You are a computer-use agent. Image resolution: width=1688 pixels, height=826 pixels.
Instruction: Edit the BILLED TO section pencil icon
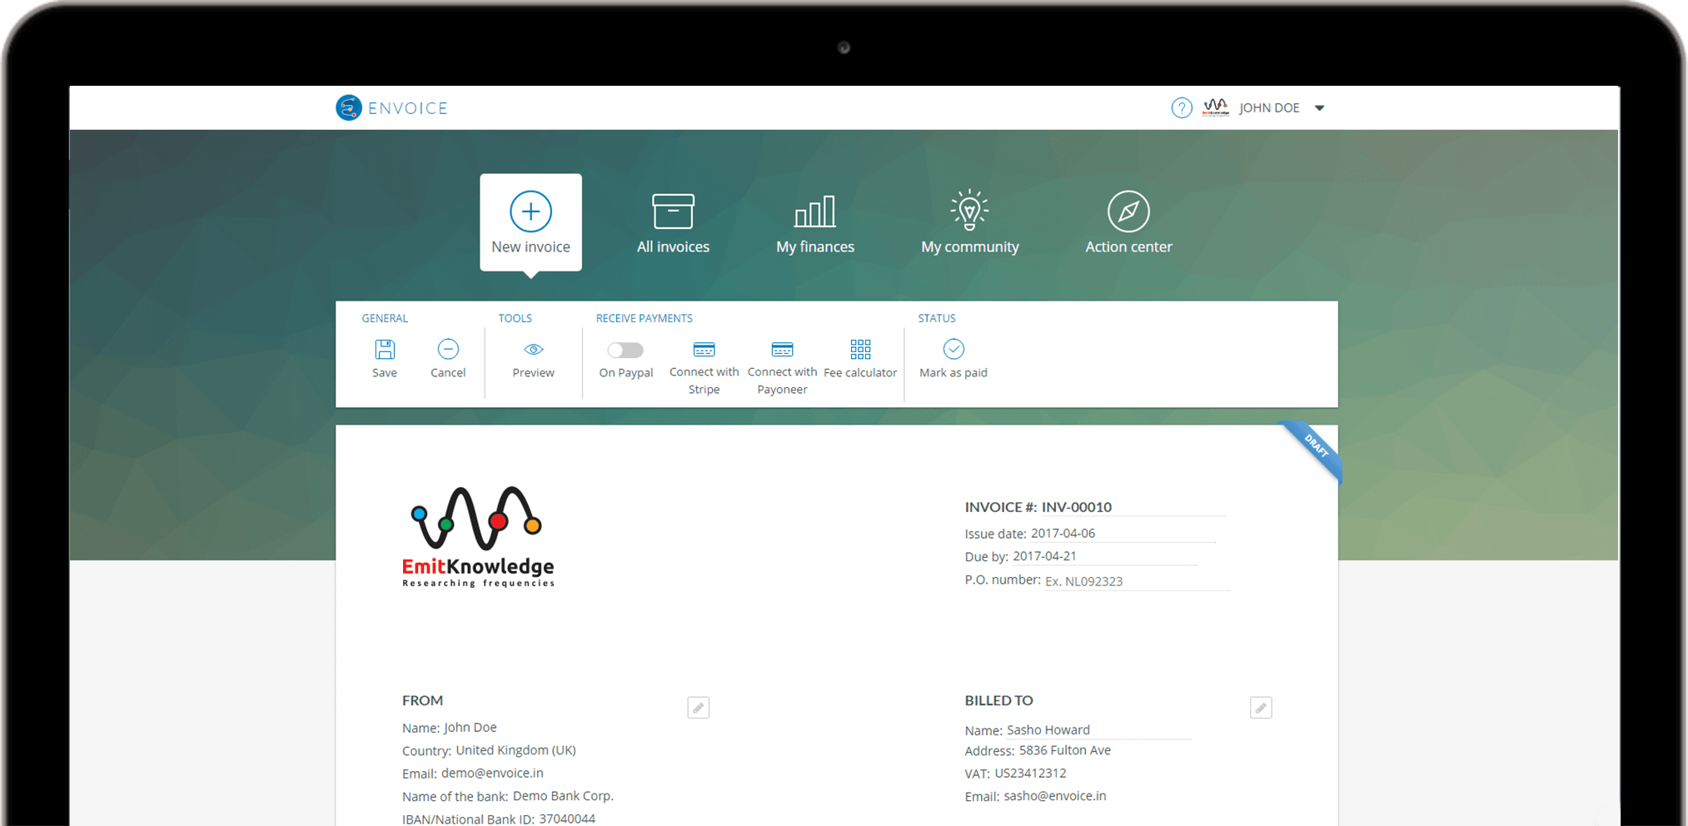pos(1260,708)
